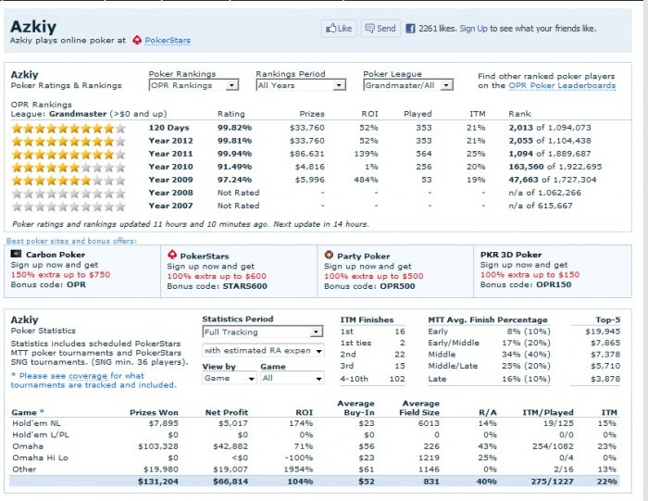Open the View by Game dropdown
648x501 pixels.
pos(223,378)
